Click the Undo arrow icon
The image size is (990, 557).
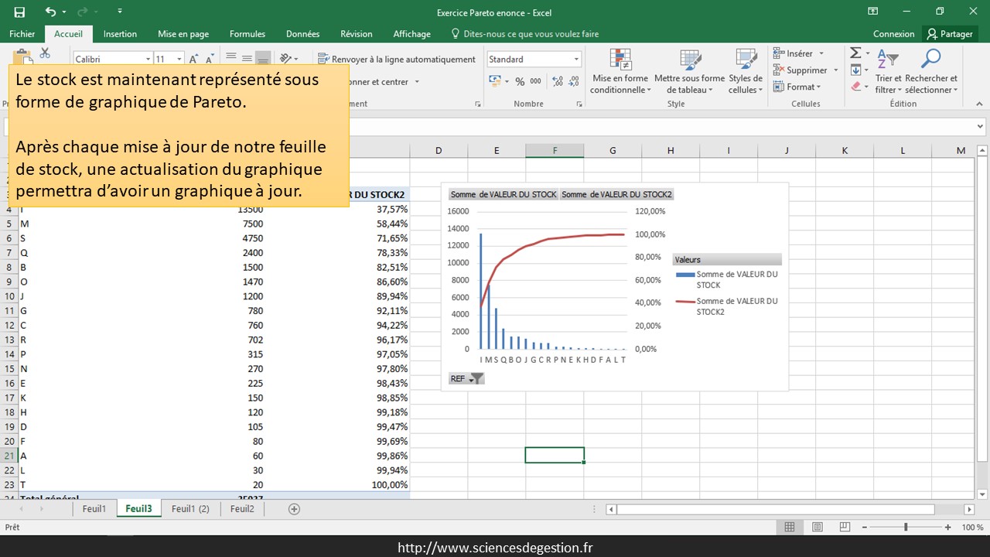(x=49, y=12)
